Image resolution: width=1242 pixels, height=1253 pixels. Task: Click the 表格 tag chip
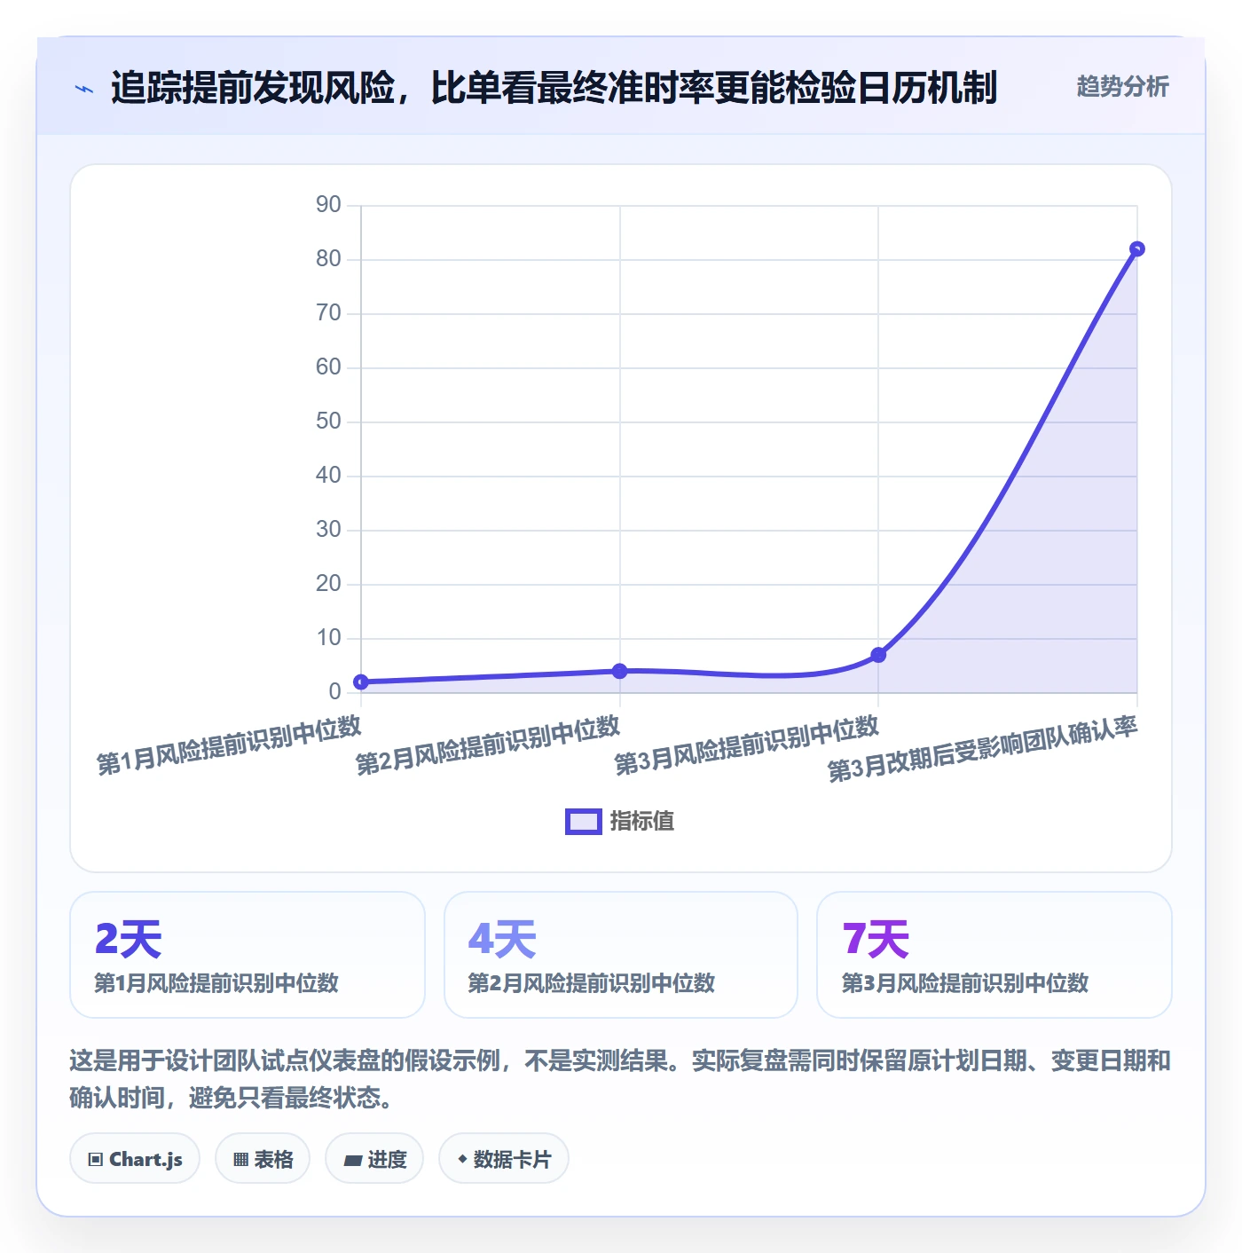tap(263, 1158)
